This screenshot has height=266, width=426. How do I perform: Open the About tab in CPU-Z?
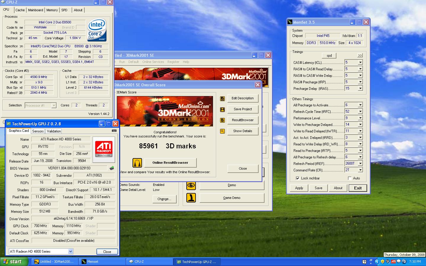[x=78, y=10]
